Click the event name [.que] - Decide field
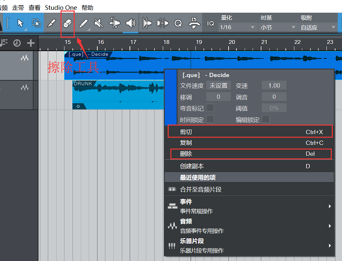This screenshot has width=342, height=261. 206,75
